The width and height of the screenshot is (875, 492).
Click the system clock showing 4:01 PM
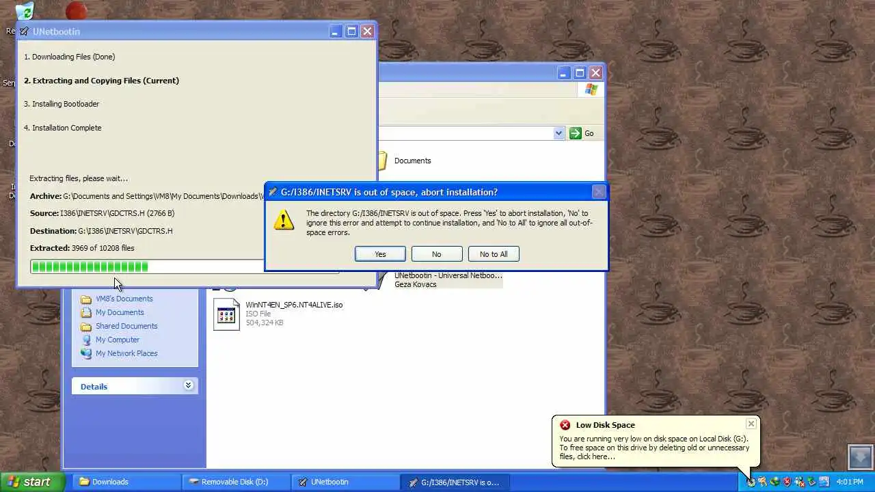point(850,482)
